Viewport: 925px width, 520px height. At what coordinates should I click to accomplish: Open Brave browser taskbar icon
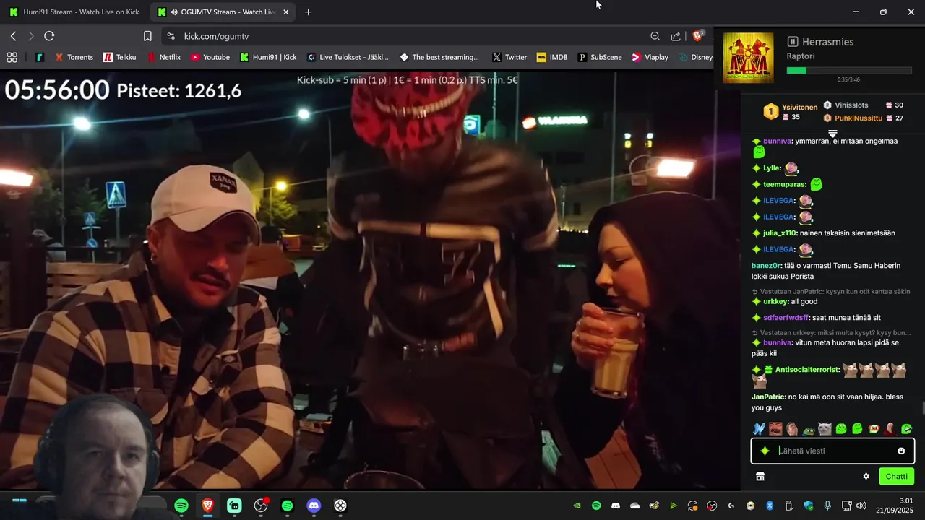208,506
